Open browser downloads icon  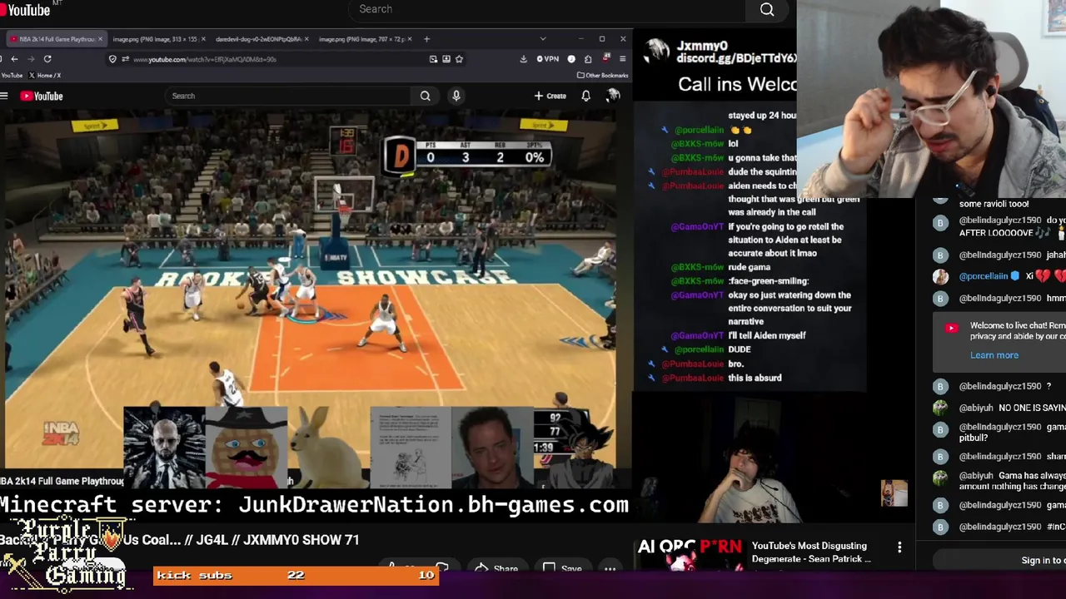click(523, 59)
